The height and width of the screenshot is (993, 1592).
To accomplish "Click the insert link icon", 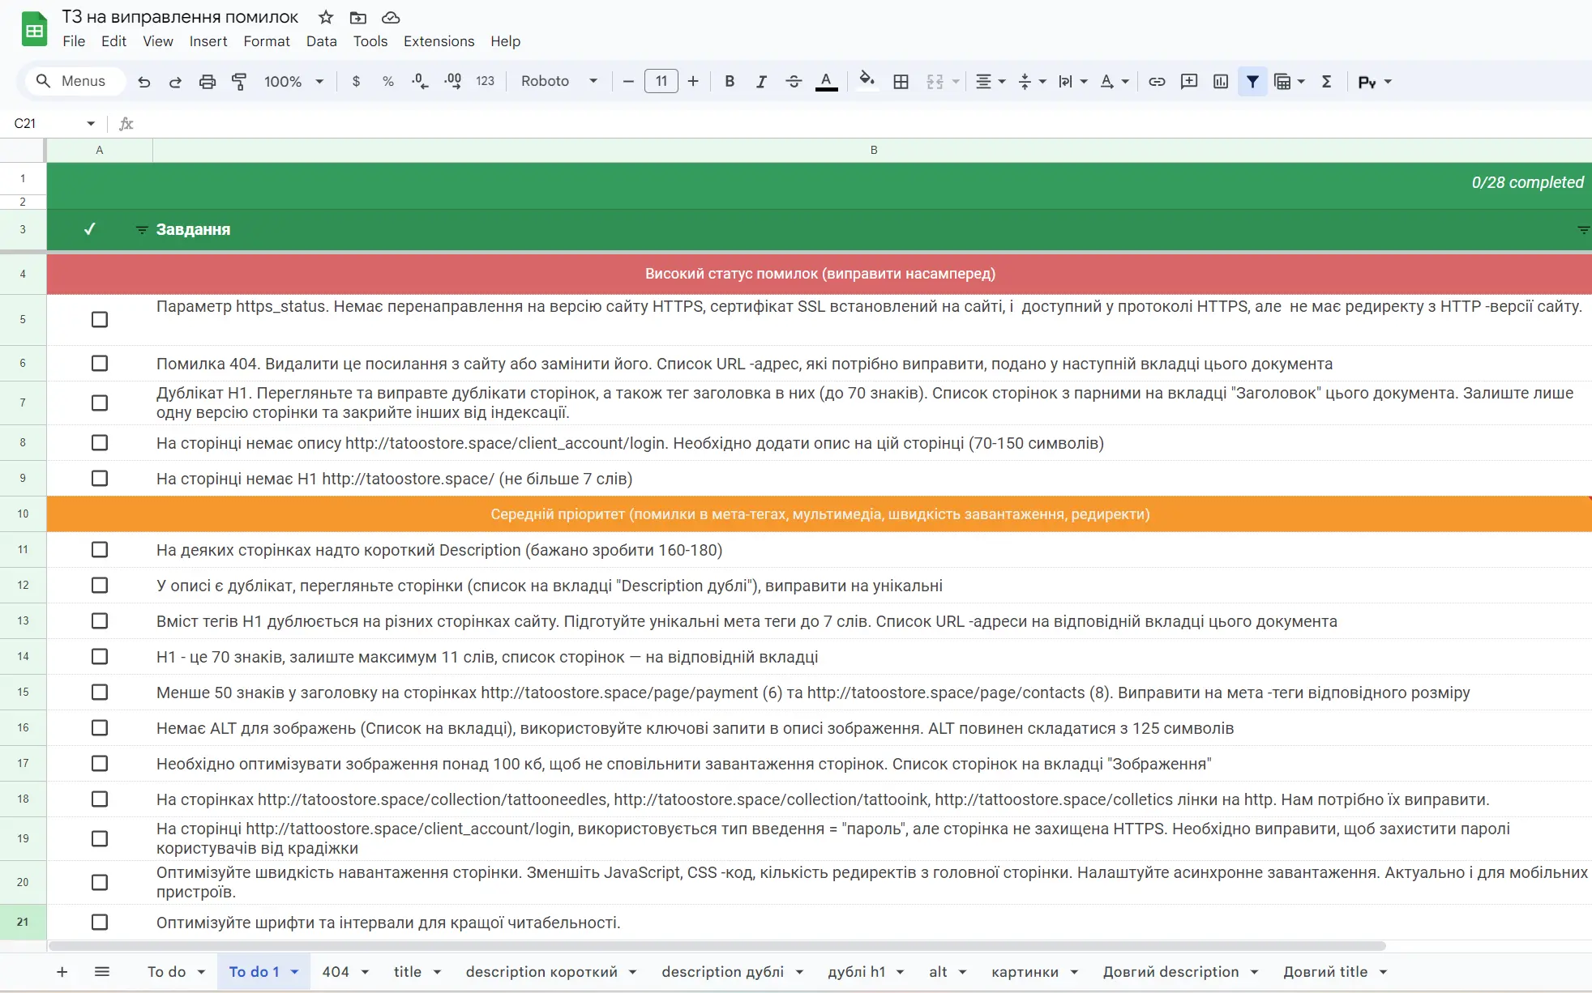I will (x=1157, y=82).
